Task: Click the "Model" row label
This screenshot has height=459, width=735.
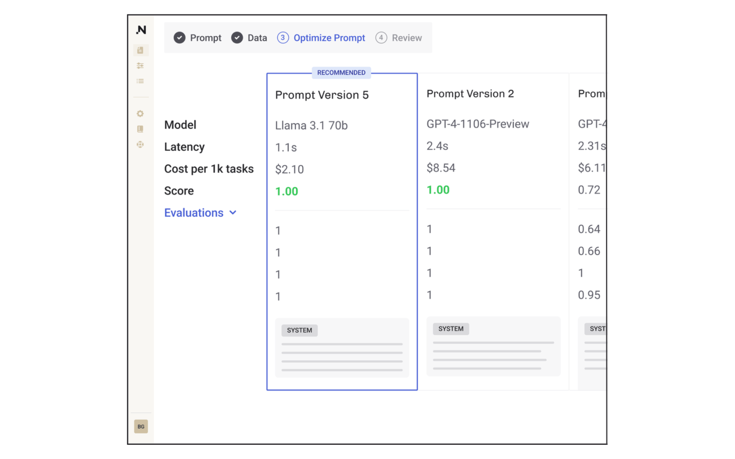Action: click(x=181, y=125)
